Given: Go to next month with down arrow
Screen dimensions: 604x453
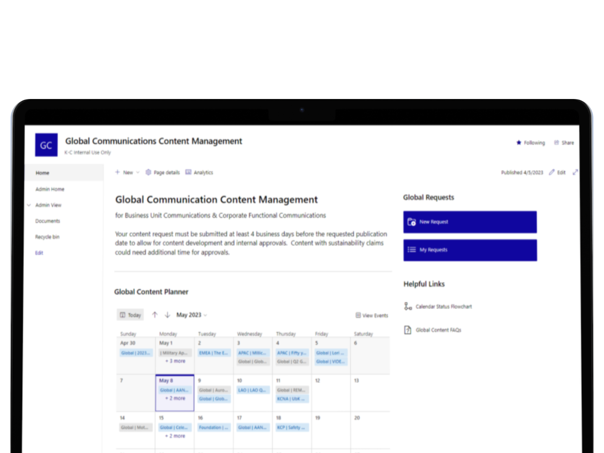Looking at the screenshot, I should [x=167, y=315].
